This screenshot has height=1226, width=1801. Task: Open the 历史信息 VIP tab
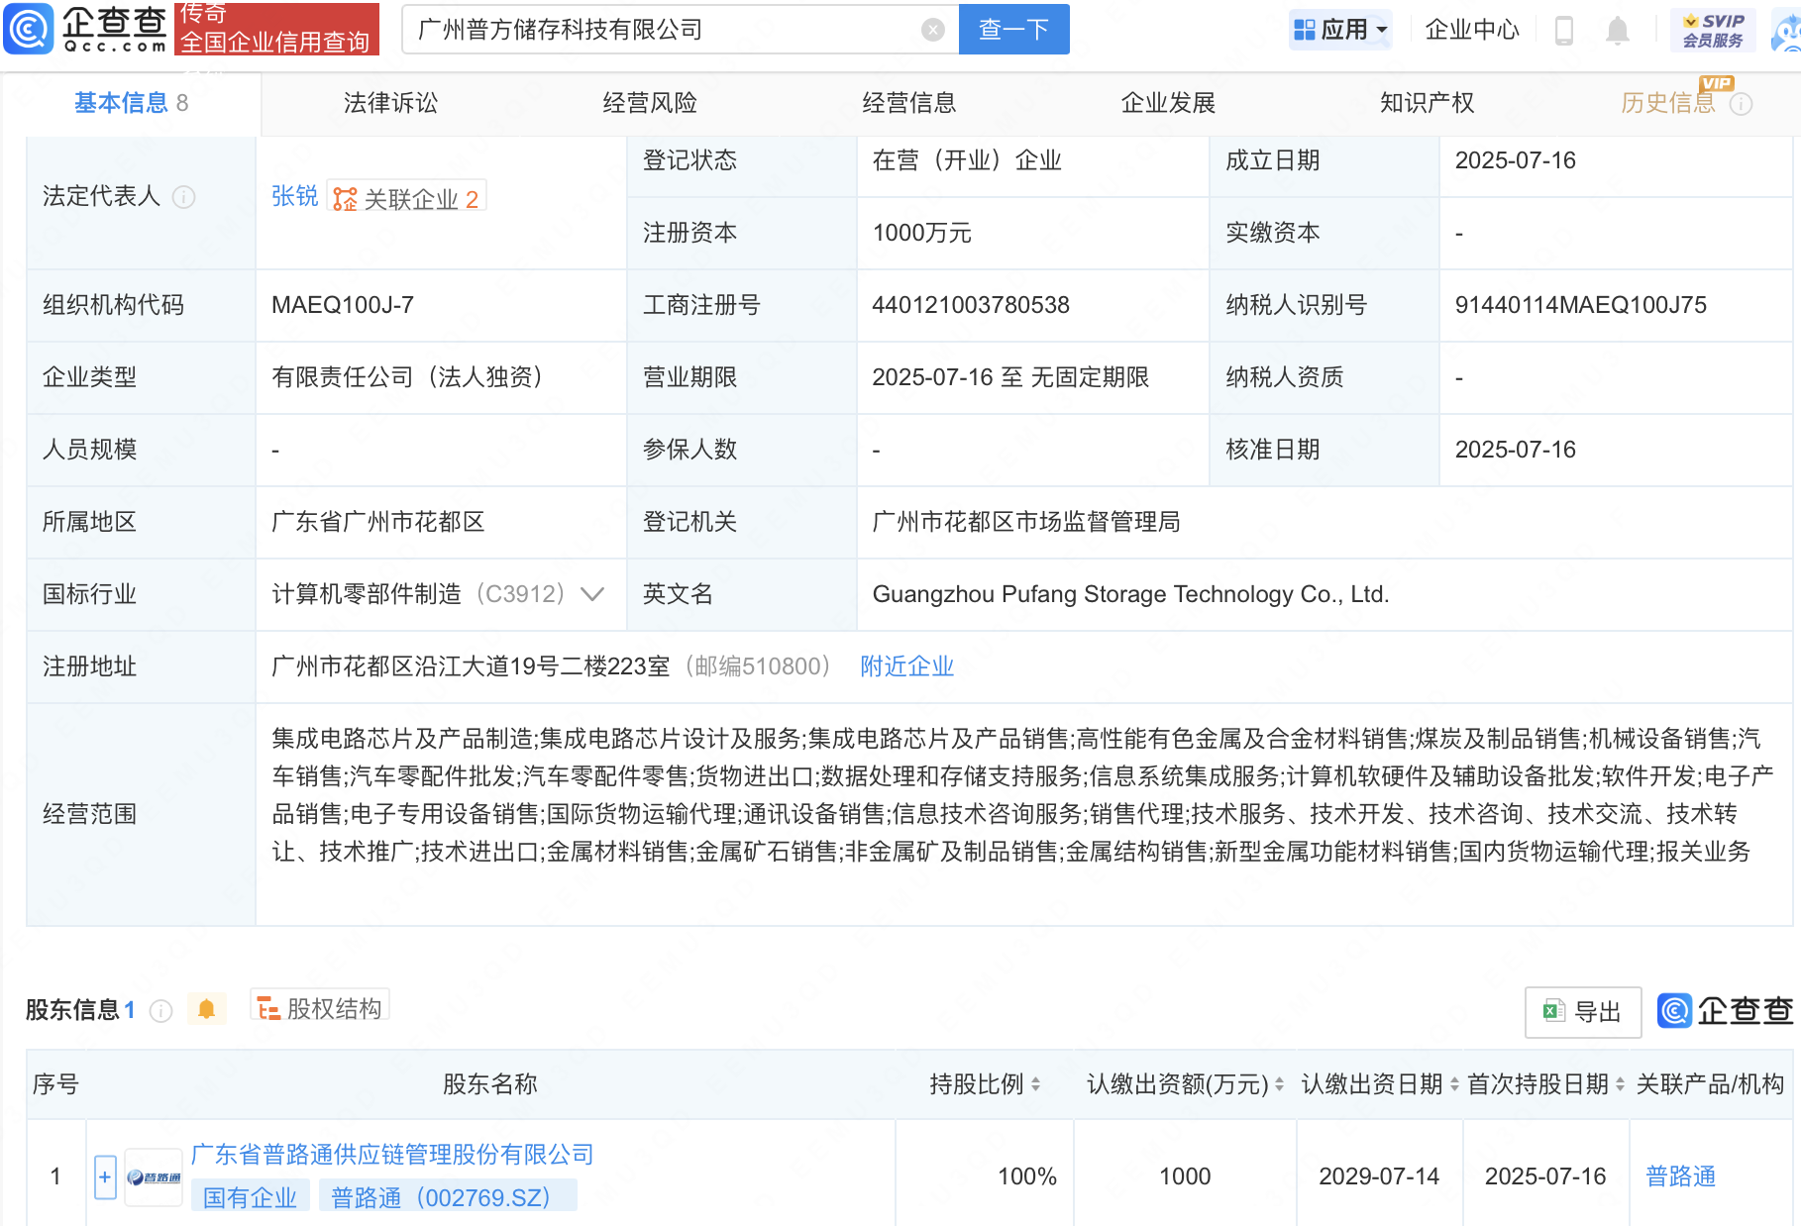click(1668, 103)
